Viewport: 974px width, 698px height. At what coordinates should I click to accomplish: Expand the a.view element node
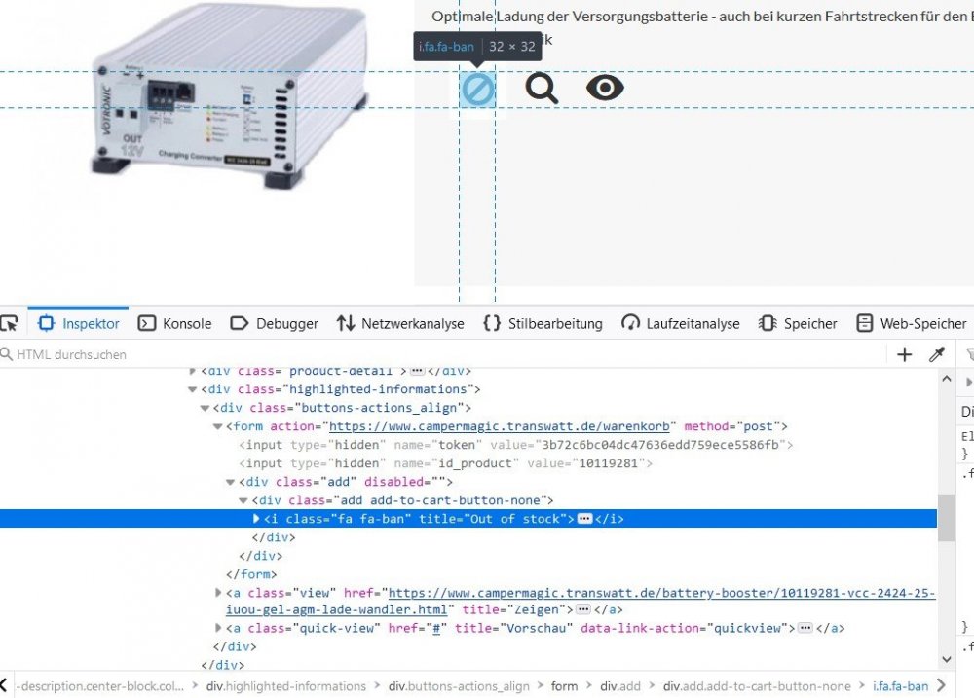click(x=218, y=592)
